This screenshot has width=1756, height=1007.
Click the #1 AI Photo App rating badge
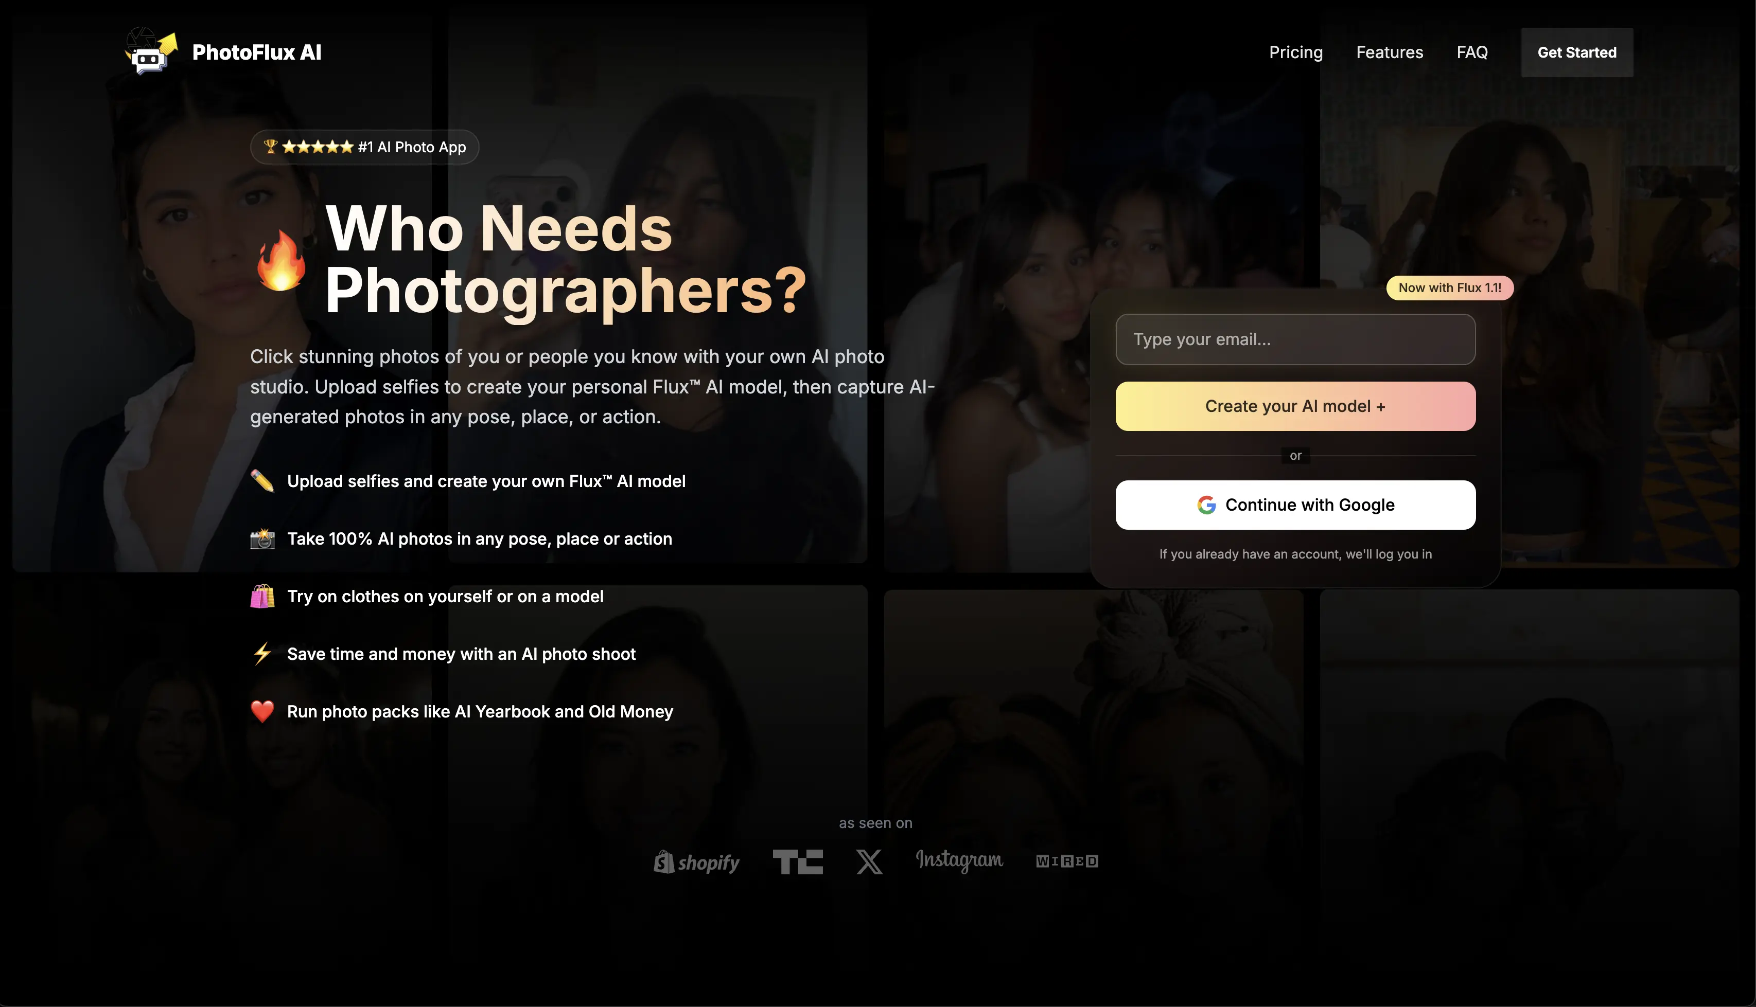364,147
